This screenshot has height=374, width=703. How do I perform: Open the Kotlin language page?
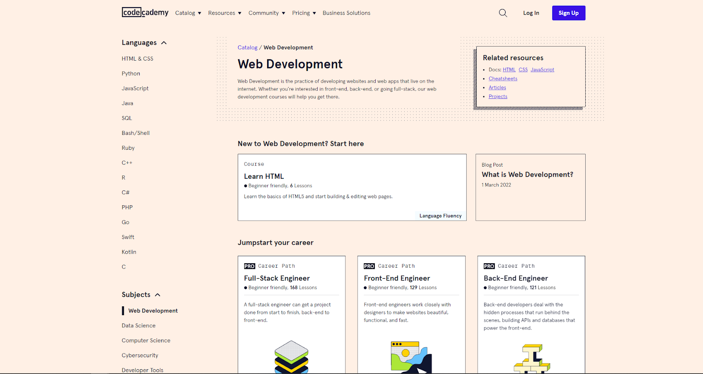point(129,252)
